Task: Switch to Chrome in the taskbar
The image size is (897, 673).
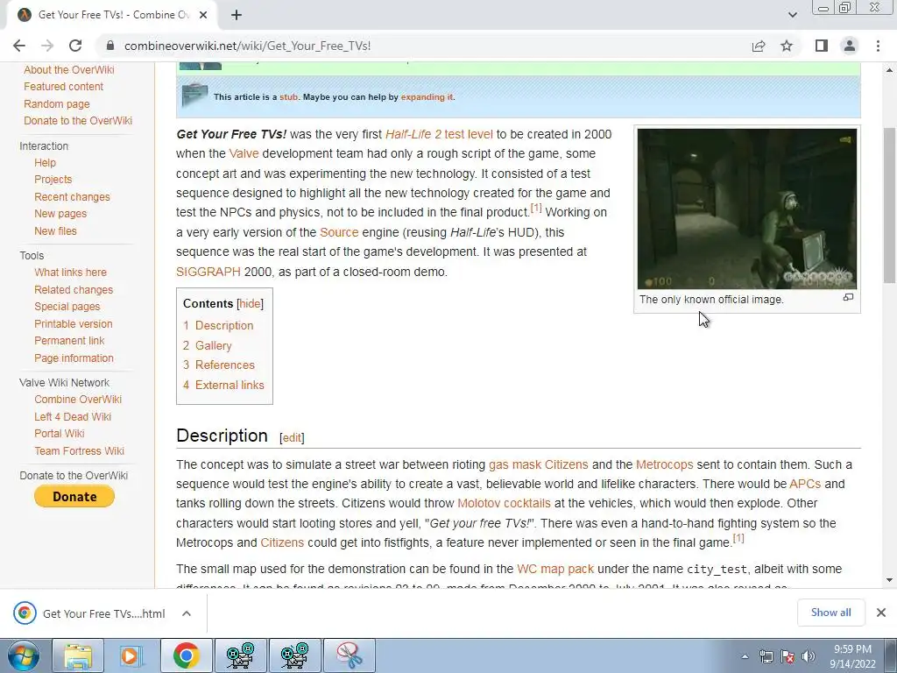Action: pos(186,655)
